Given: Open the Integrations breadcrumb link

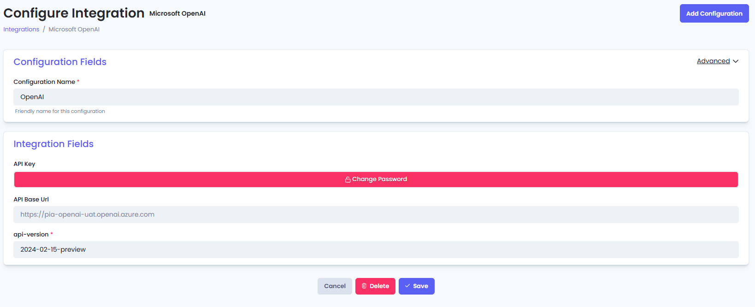Looking at the screenshot, I should pyautogui.click(x=21, y=29).
